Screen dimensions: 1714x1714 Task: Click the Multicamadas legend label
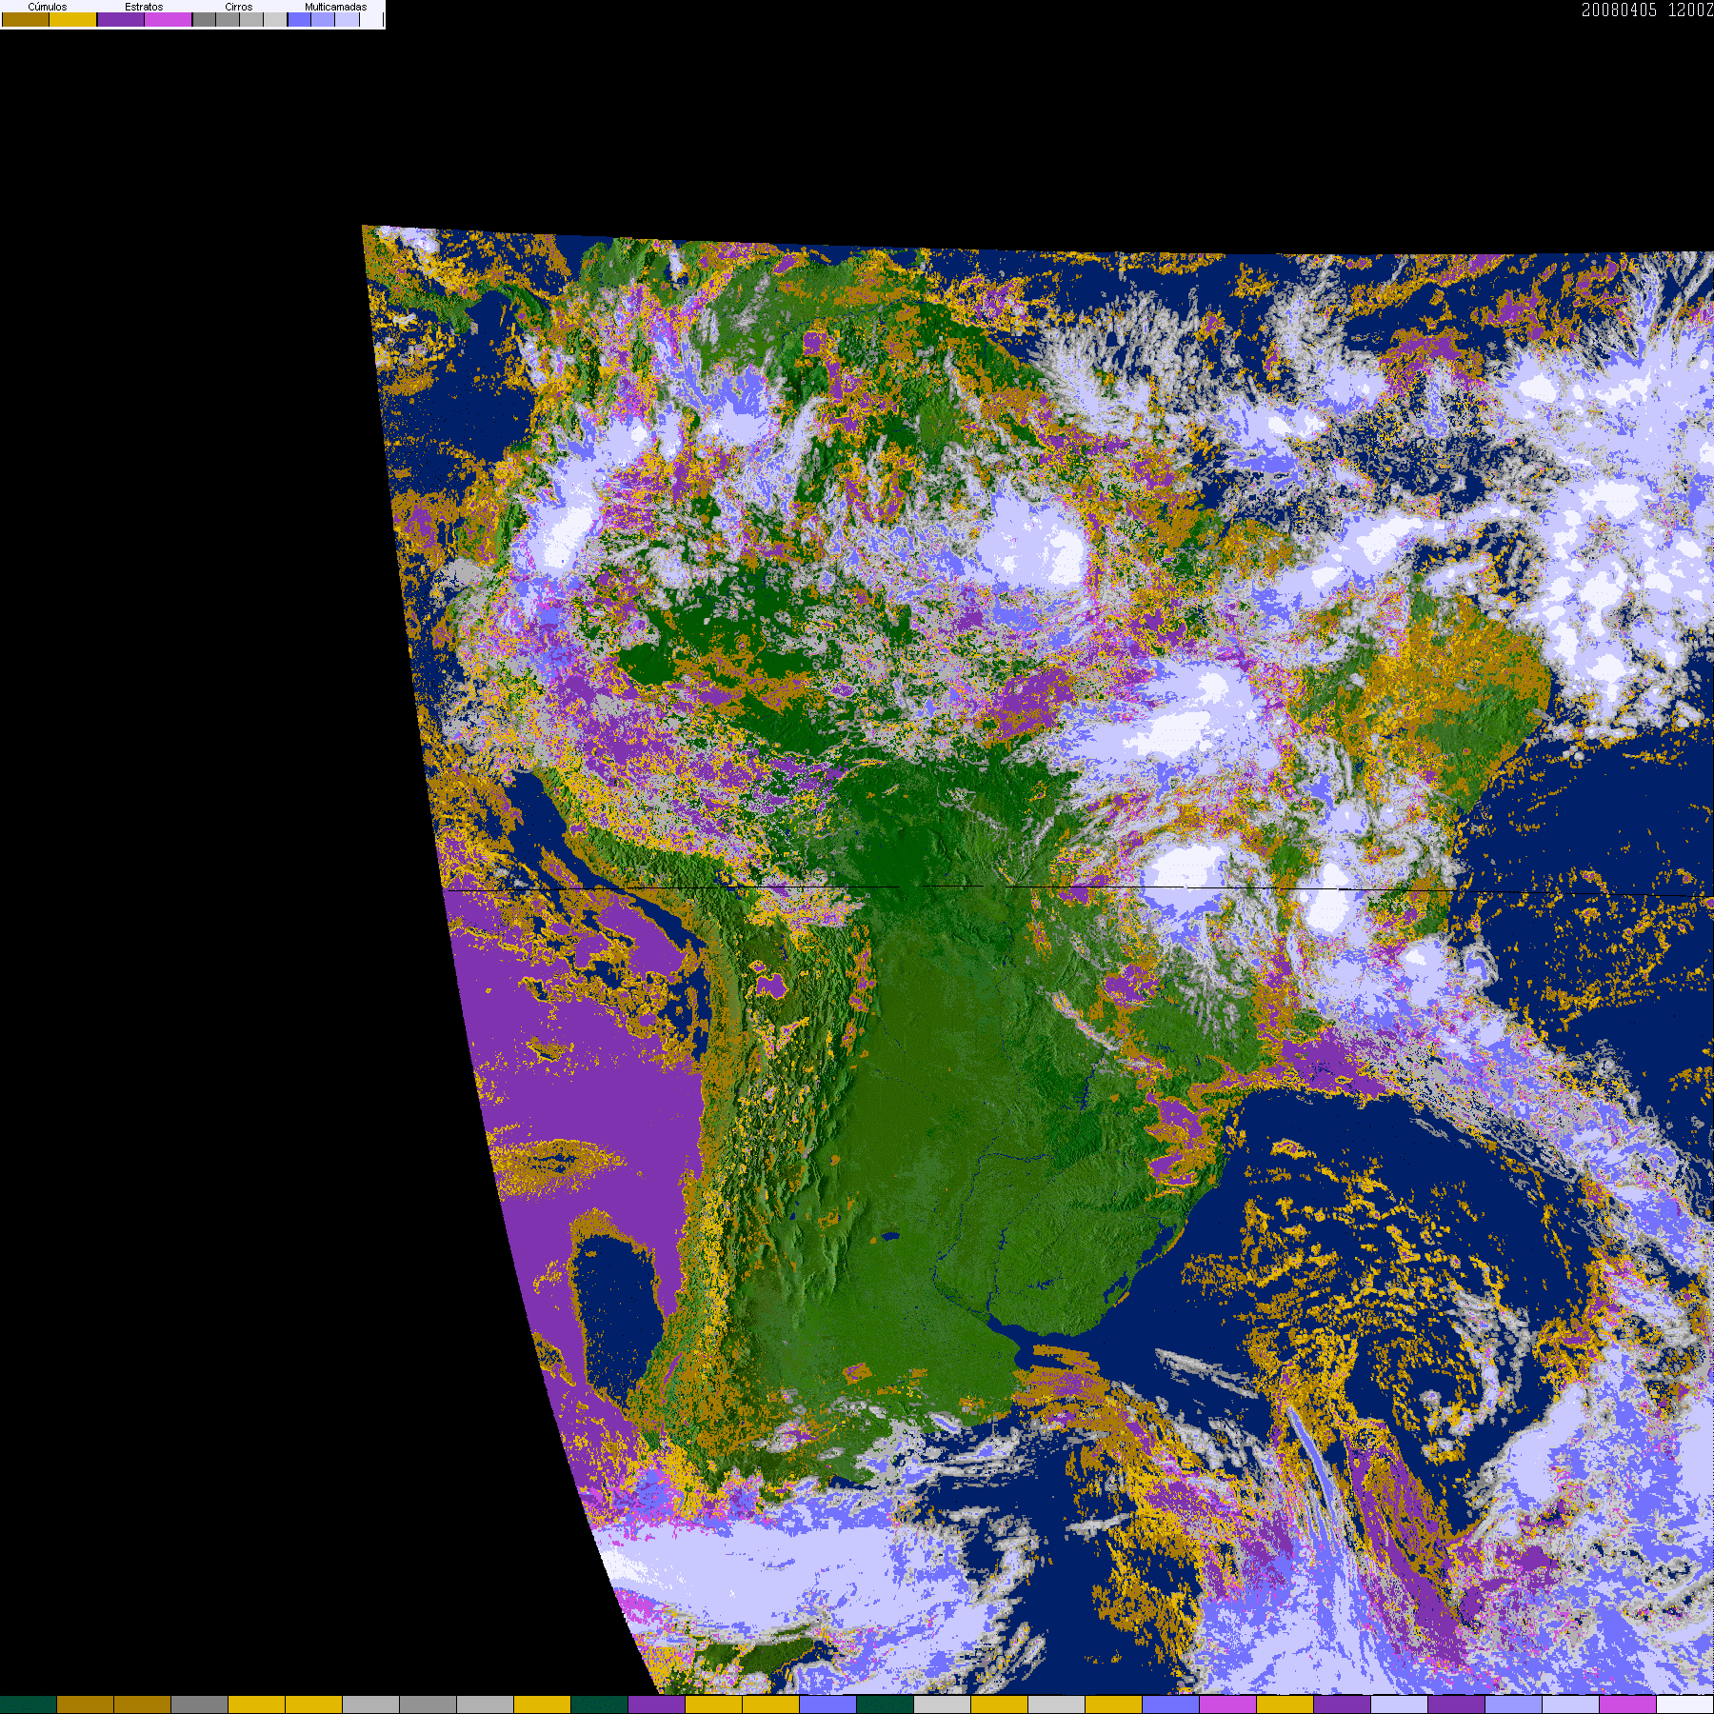(335, 7)
